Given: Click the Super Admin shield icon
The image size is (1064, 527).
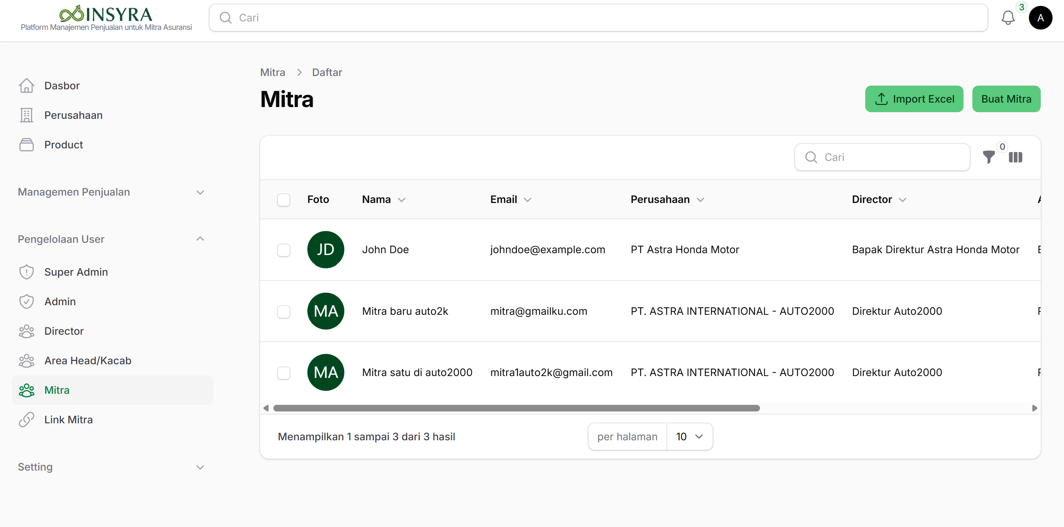Looking at the screenshot, I should pos(27,272).
